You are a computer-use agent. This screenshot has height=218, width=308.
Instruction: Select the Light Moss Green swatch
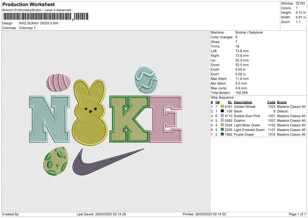tap(222, 125)
